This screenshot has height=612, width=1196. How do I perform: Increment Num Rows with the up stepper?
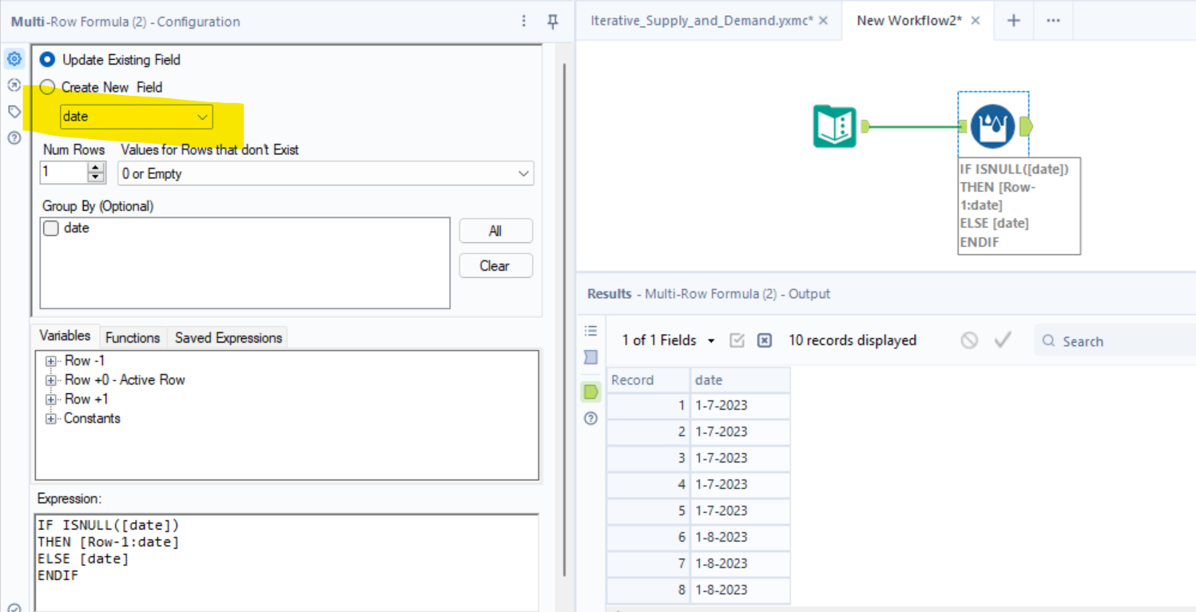[96, 168]
